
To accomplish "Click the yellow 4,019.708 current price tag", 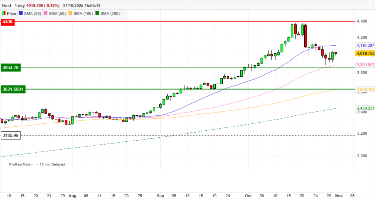I will click(365, 54).
